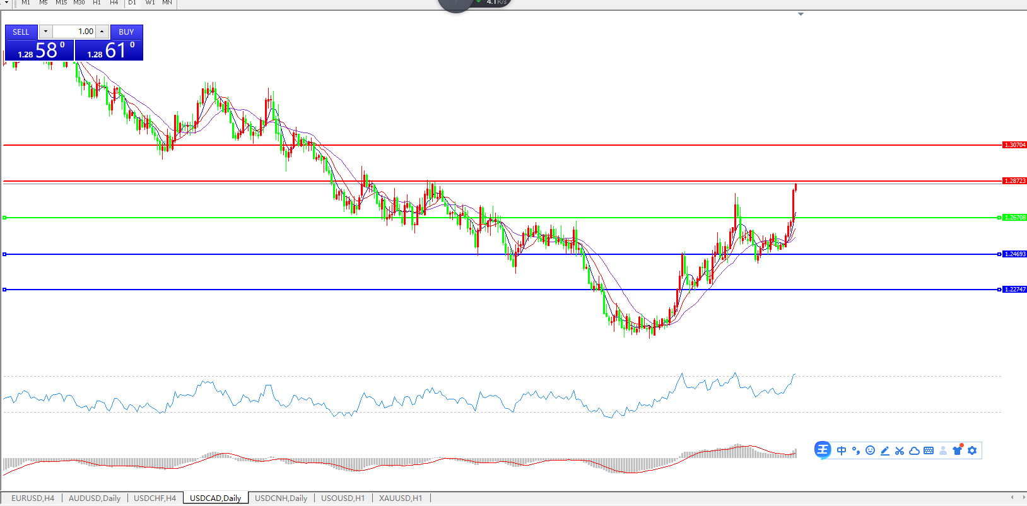Open the scissors screenshot tool
This screenshot has height=506, width=1027.
(x=900, y=450)
